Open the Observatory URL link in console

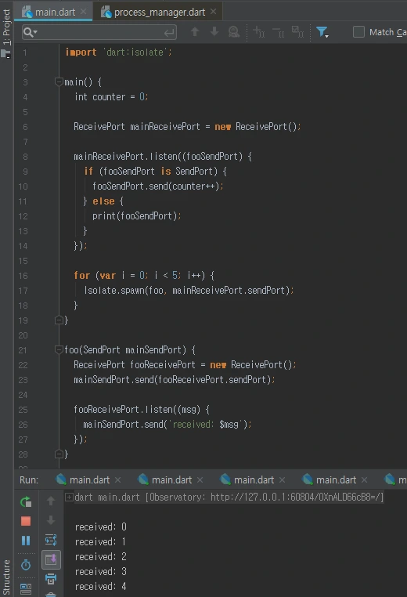[x=296, y=497]
